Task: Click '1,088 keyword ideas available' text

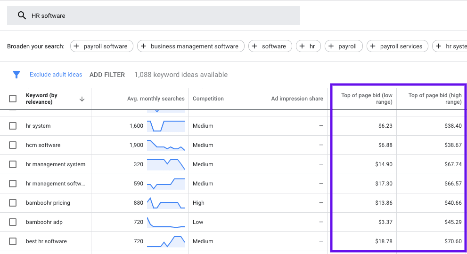Action: tap(181, 75)
